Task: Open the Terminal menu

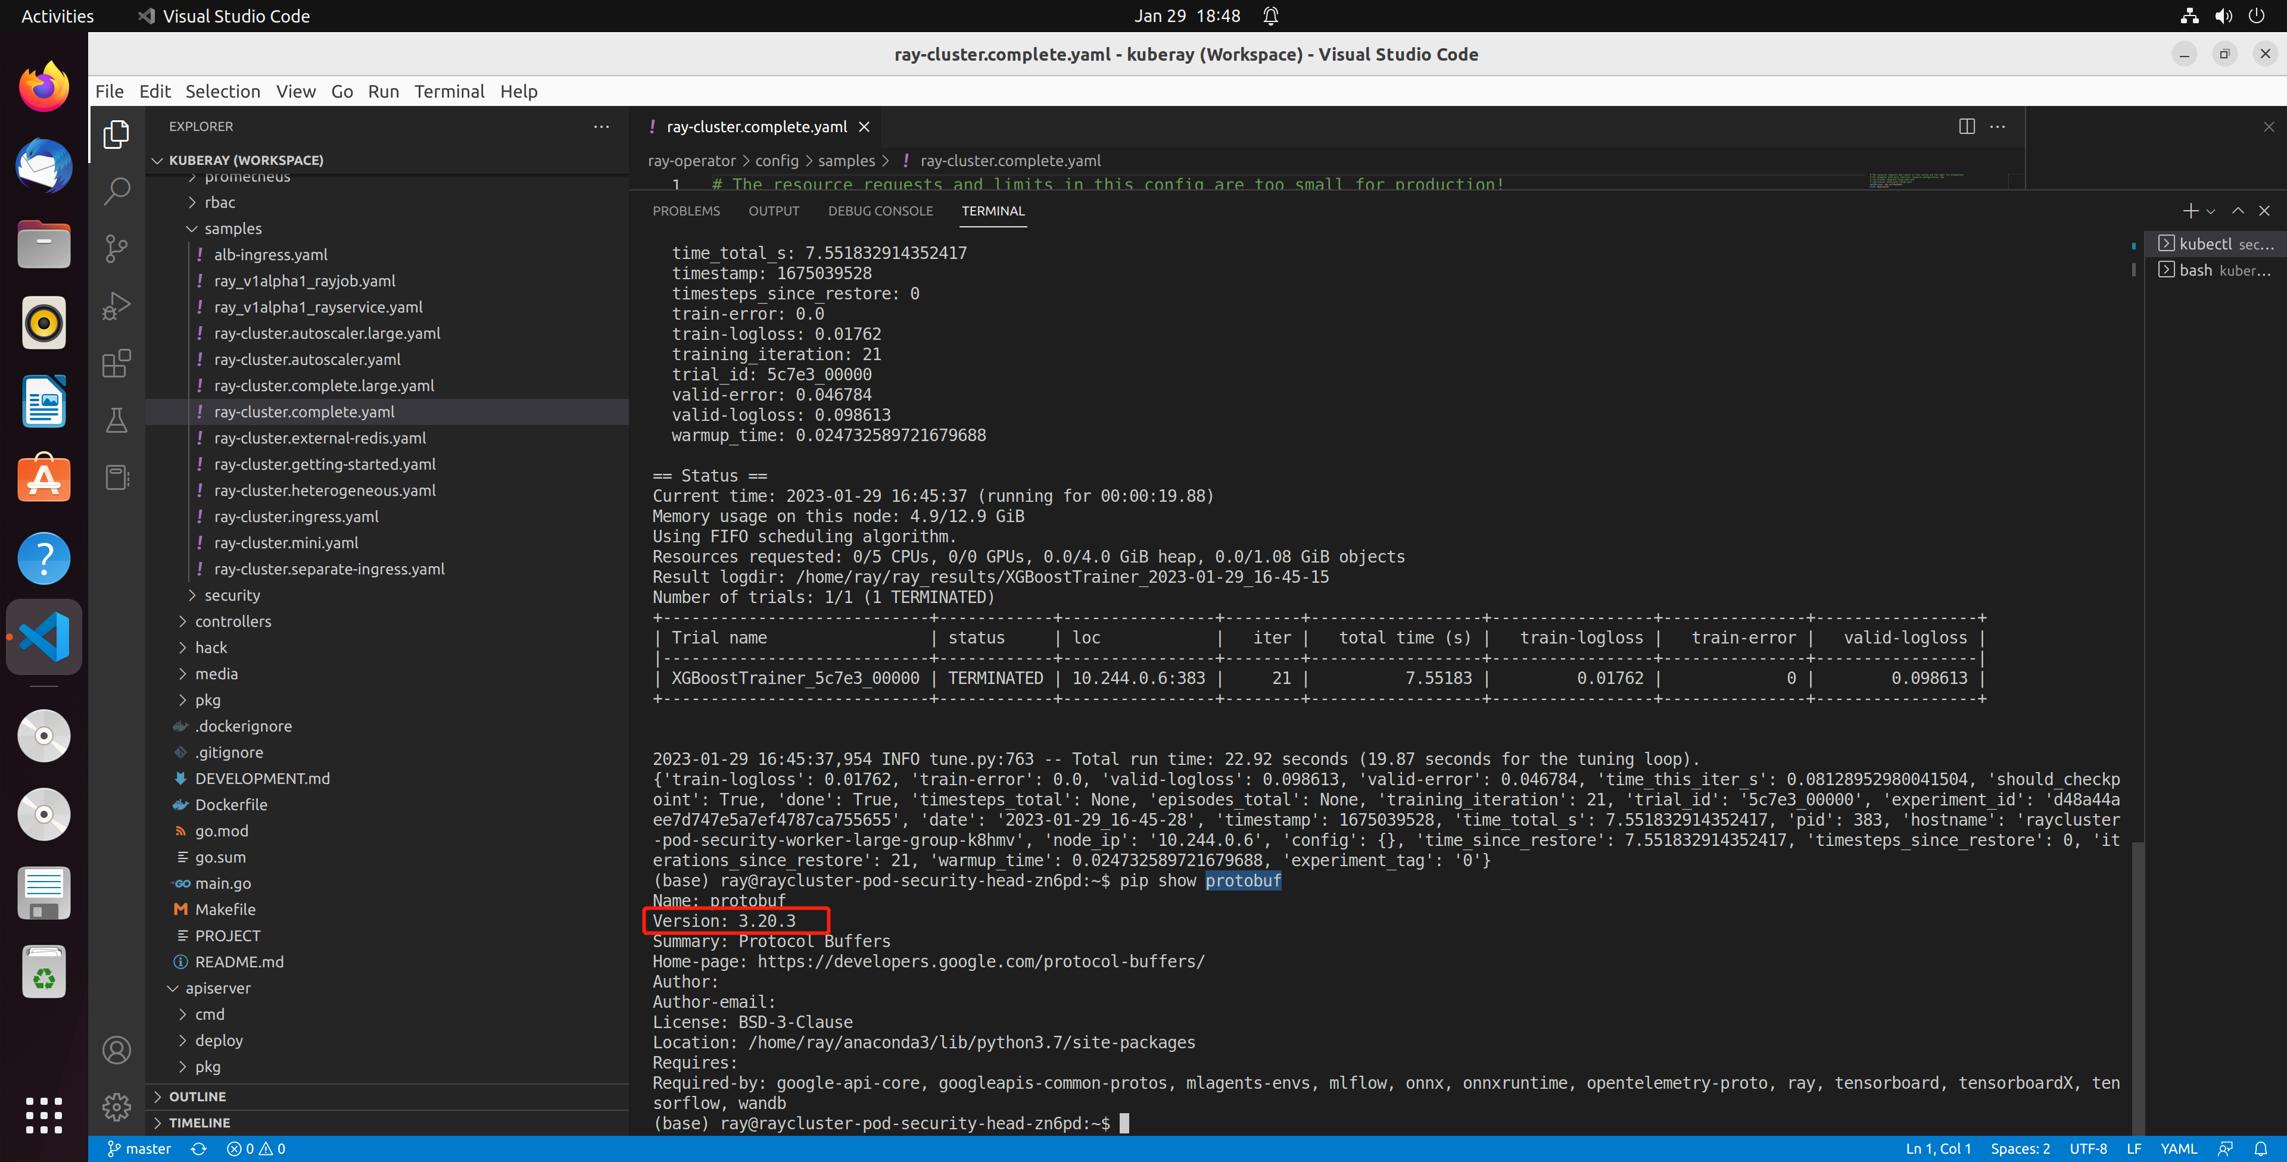Action: pyautogui.click(x=449, y=90)
